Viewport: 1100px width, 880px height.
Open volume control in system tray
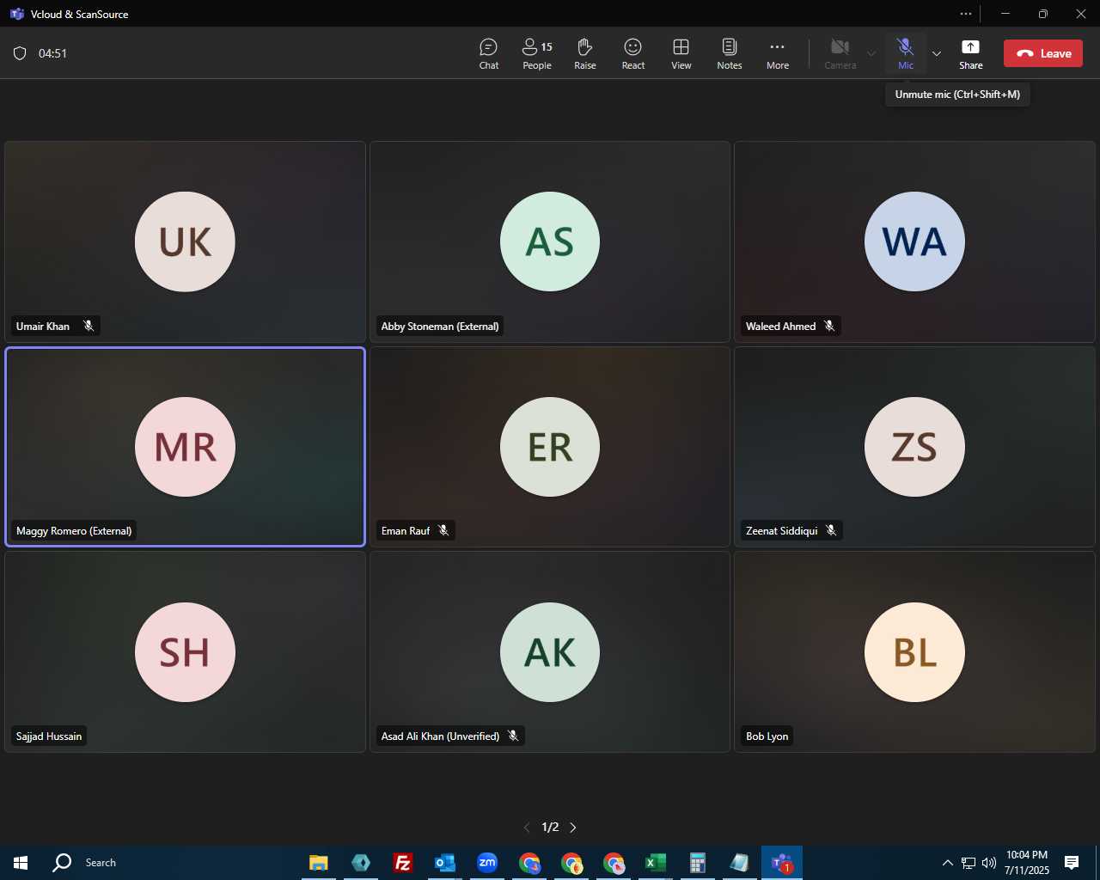[989, 863]
